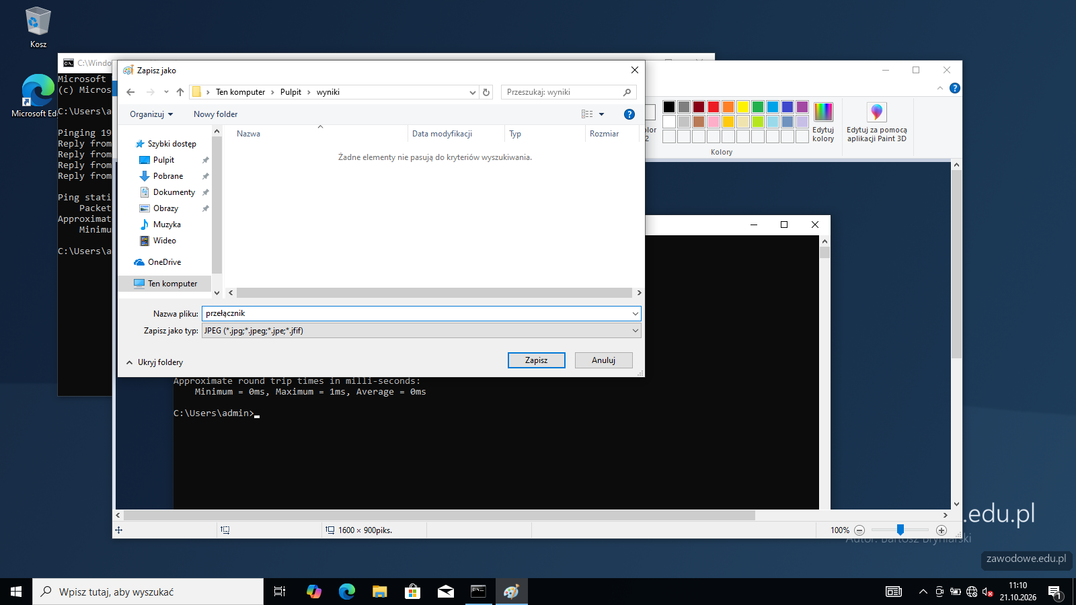Screen dimensions: 1076x605
Task: Click the search magnifier in Przeszukaj wyniki box
Action: click(x=627, y=92)
